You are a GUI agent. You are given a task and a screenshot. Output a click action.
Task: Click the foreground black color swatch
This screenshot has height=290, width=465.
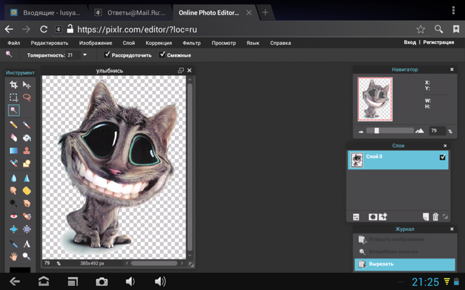[20, 270]
